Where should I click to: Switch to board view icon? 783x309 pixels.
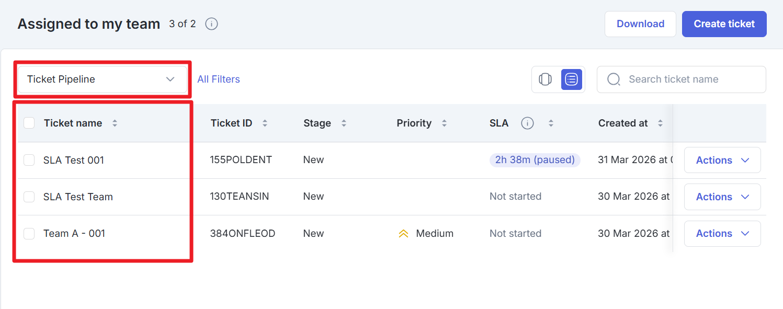[x=545, y=79]
